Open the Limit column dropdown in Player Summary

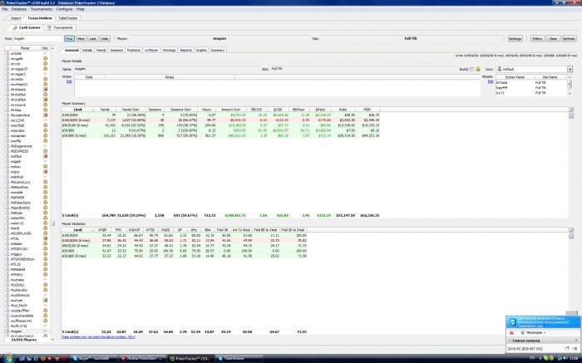click(x=92, y=110)
